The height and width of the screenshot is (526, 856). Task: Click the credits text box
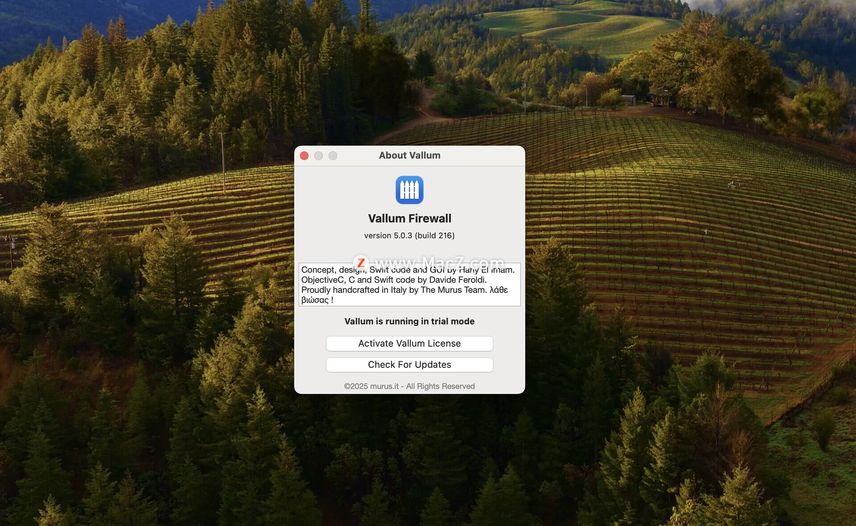tap(409, 284)
